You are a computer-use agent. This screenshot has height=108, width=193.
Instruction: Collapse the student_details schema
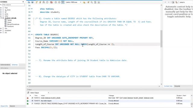click(1, 18)
